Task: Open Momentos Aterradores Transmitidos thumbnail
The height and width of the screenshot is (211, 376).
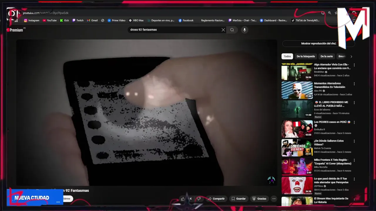Action: coord(297,90)
